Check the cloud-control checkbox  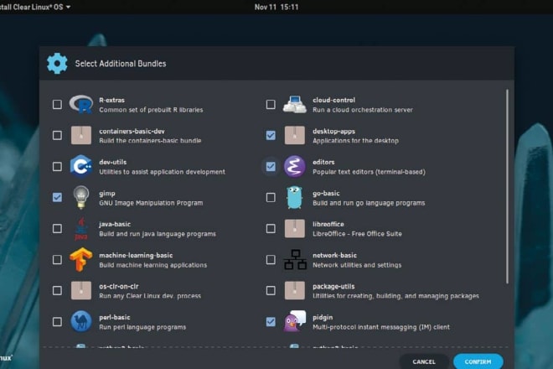pos(271,105)
